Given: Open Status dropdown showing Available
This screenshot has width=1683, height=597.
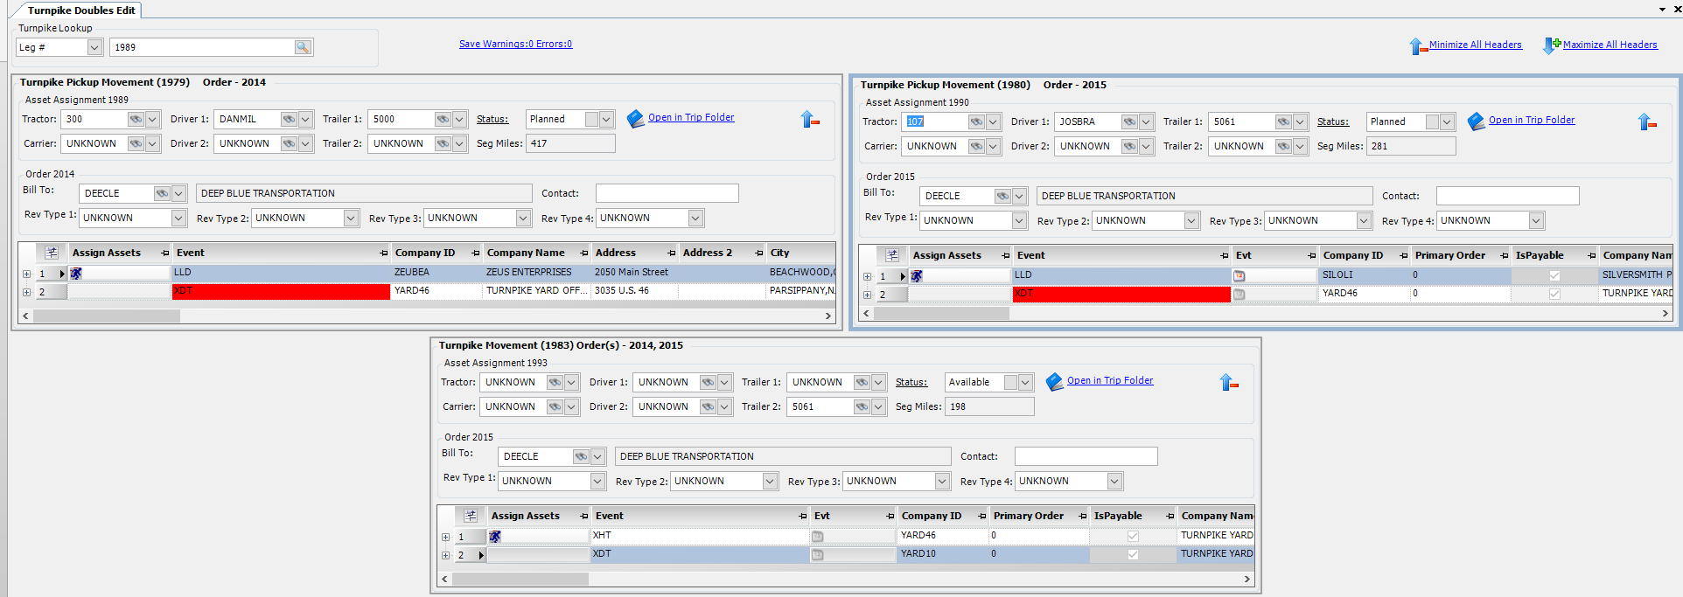Looking at the screenshot, I should coord(1025,382).
